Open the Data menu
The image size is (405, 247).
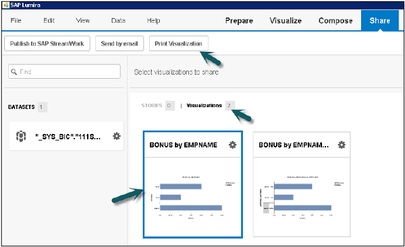[x=118, y=20]
